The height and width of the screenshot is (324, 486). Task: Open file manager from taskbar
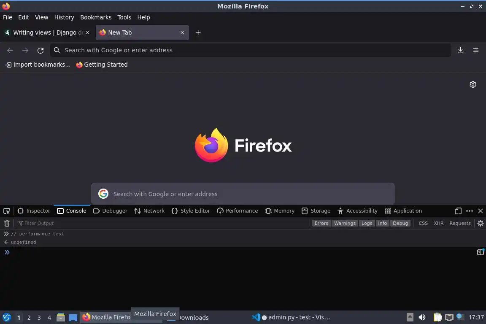click(61, 317)
